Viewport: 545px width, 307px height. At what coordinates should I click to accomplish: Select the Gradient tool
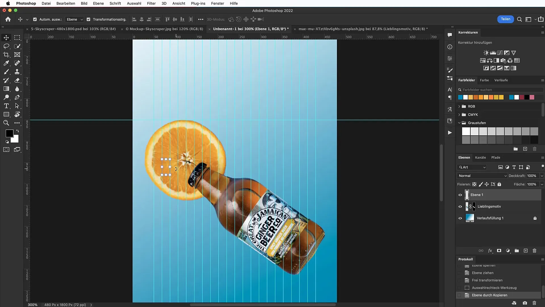pyautogui.click(x=6, y=89)
